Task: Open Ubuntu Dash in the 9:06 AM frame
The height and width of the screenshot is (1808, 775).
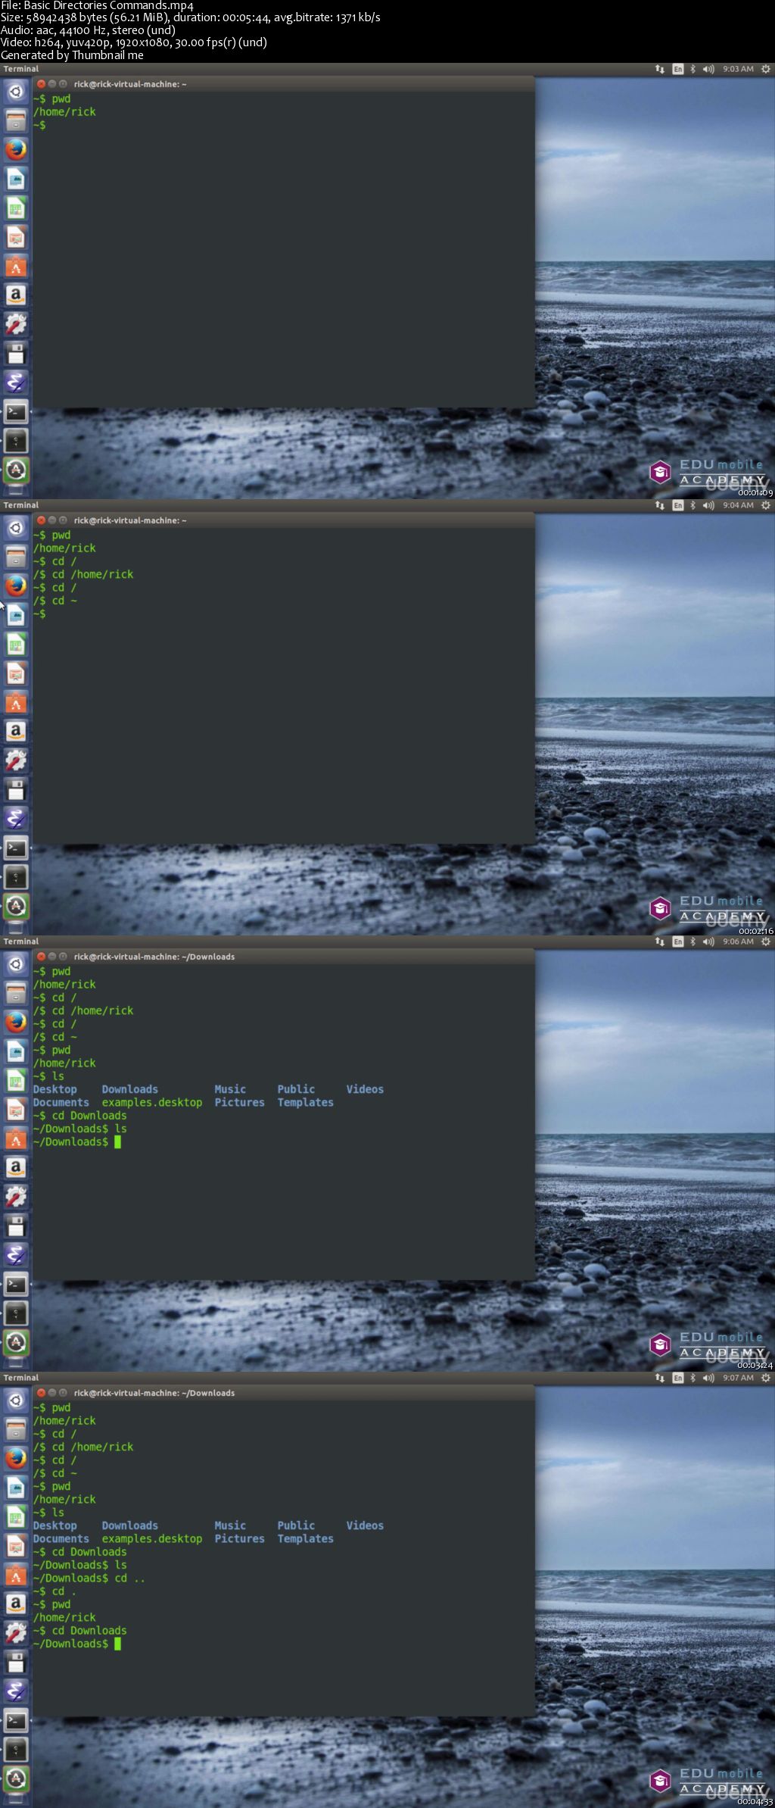Action: [16, 964]
